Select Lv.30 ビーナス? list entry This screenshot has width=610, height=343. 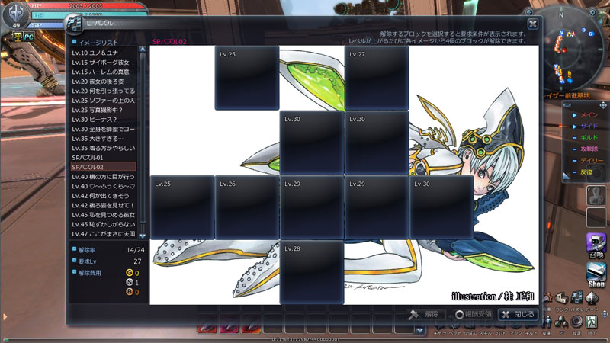pos(104,120)
